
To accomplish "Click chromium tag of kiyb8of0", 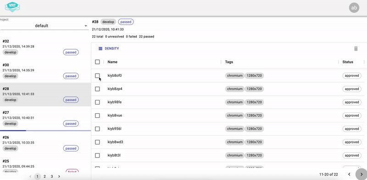I will click(x=235, y=75).
